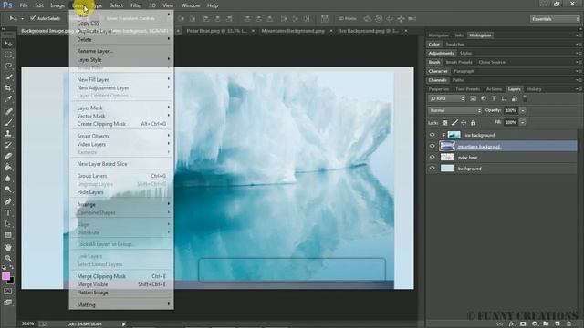Hide the polar bear layer
The width and height of the screenshot is (584, 328).
(432, 158)
